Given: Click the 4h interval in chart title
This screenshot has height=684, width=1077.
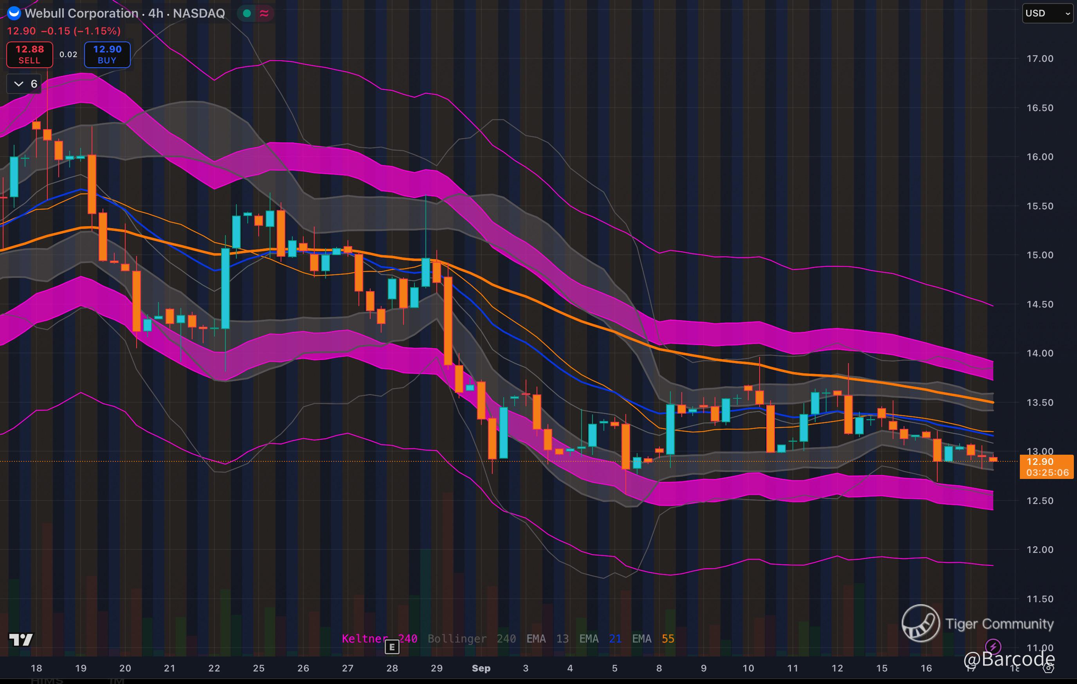Looking at the screenshot, I should (x=156, y=13).
